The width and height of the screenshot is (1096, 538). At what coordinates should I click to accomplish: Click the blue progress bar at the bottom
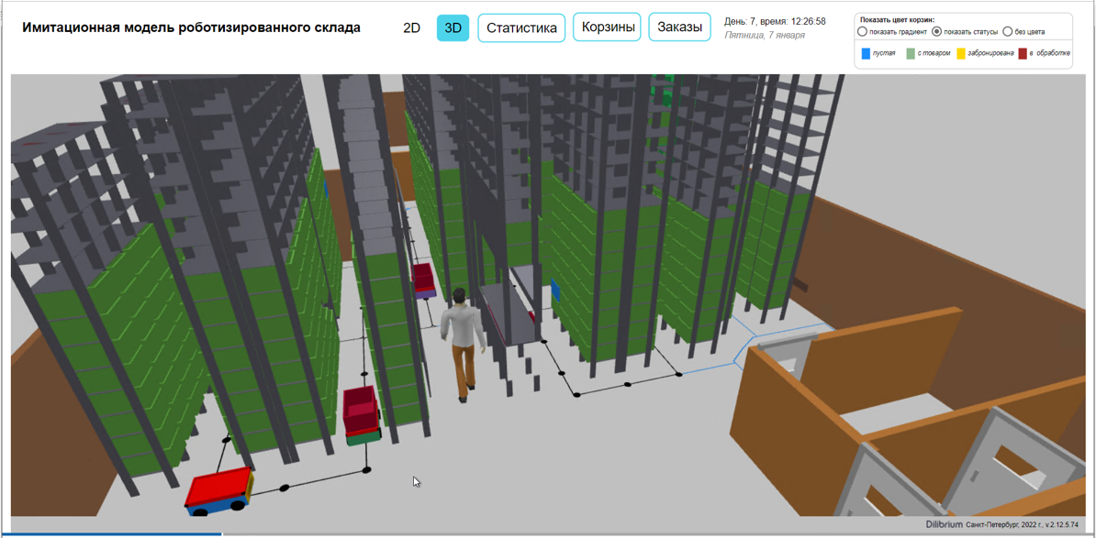coord(110,533)
